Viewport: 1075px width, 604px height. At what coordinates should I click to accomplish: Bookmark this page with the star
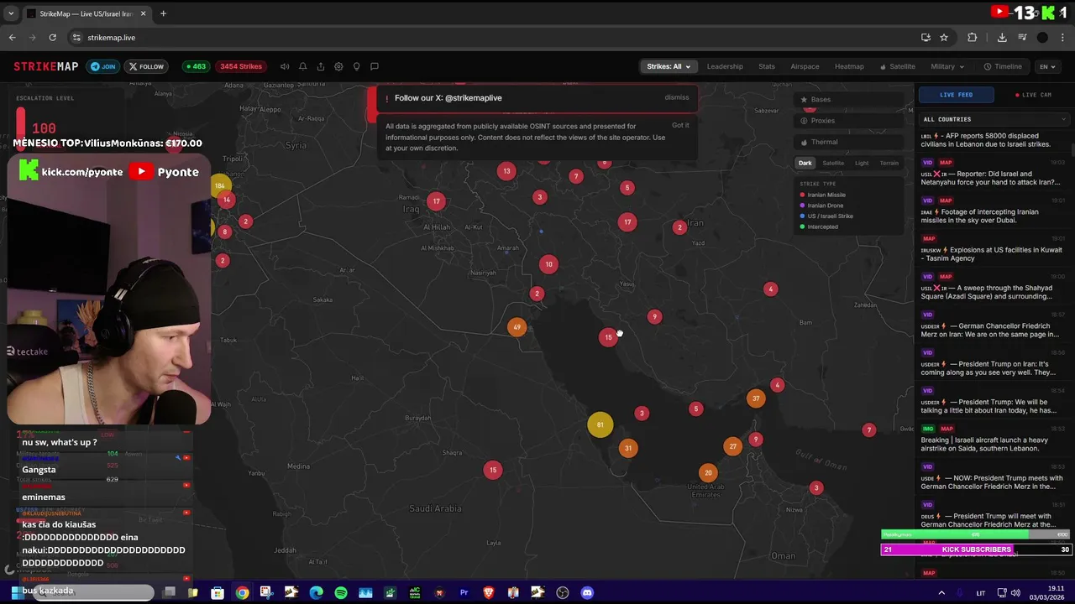(944, 37)
